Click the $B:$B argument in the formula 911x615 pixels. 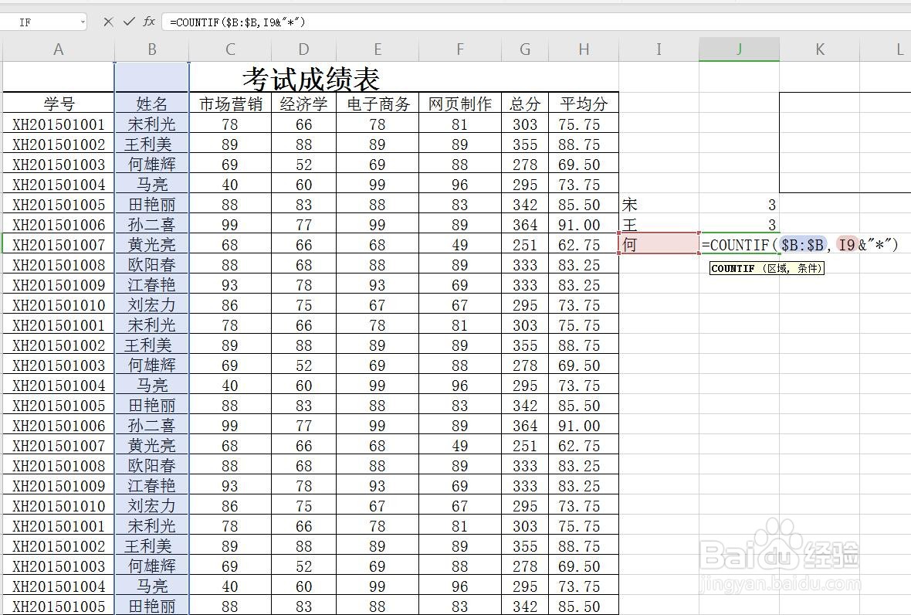[801, 245]
